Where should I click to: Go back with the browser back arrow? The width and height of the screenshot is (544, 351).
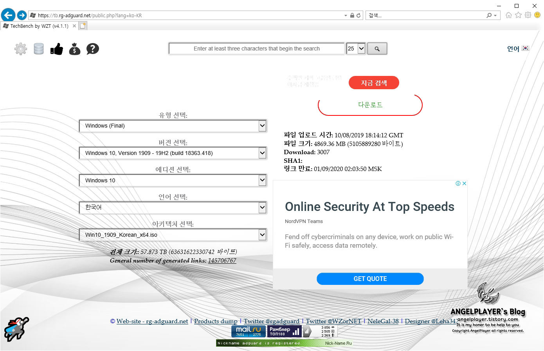tap(8, 15)
